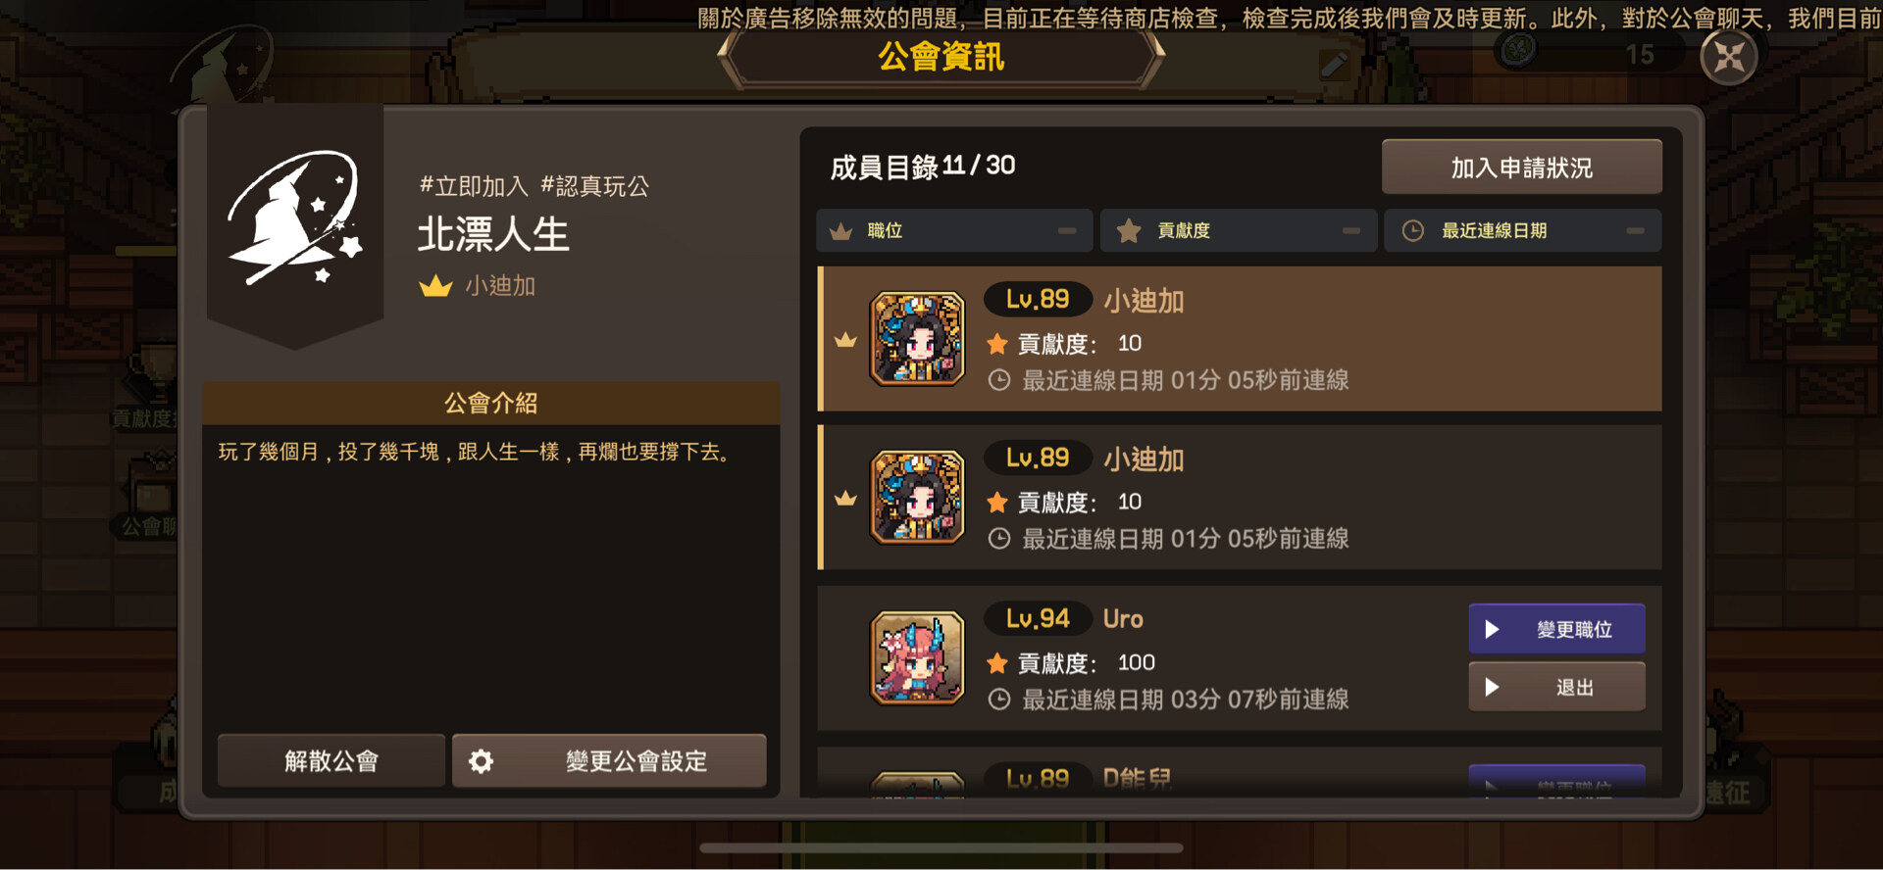Image resolution: width=1883 pixels, height=870 pixels.
Task: Click the gear icon on 變更公會設定
Action: click(x=481, y=761)
